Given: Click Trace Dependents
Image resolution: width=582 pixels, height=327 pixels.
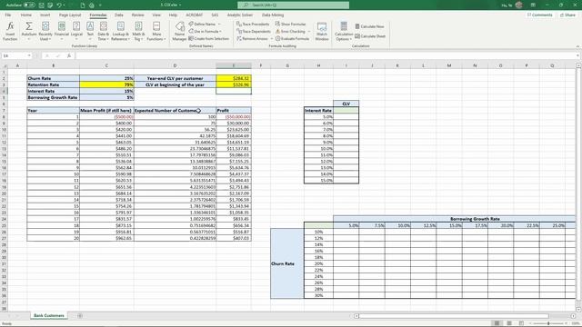Looking at the screenshot, I should tap(254, 31).
